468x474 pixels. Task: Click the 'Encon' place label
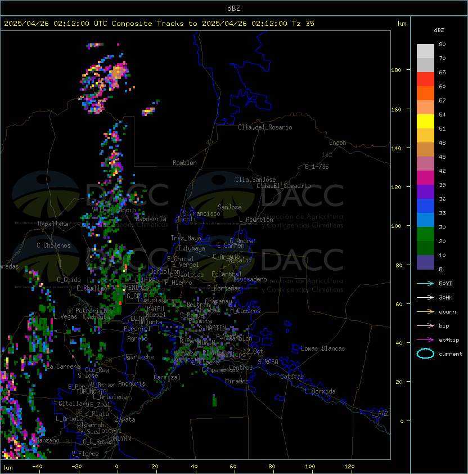pos(337,142)
